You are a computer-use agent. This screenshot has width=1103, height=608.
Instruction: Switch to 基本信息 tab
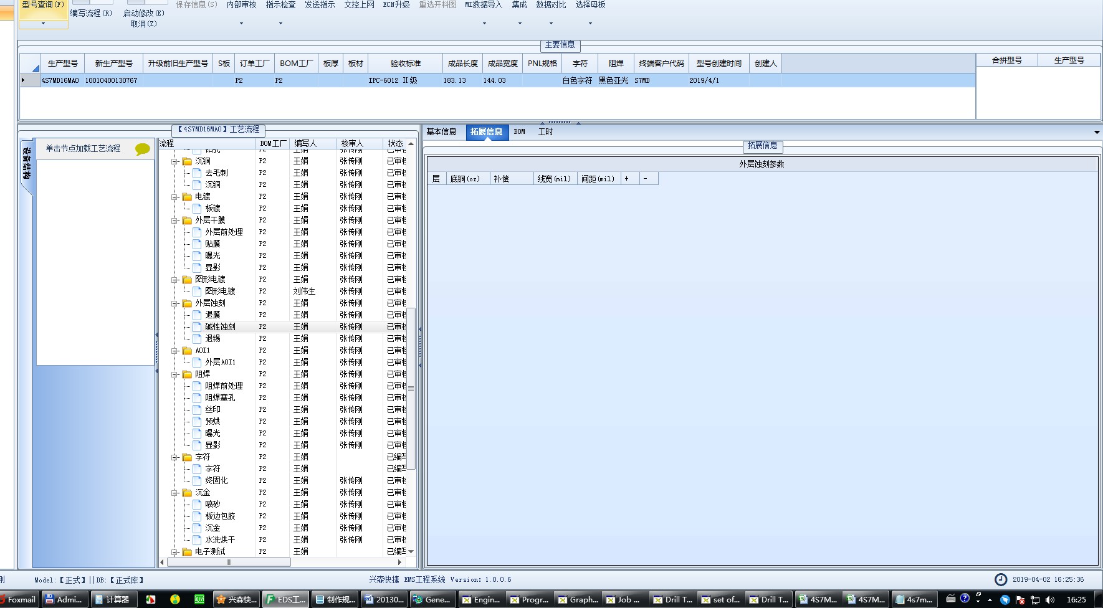coord(441,132)
